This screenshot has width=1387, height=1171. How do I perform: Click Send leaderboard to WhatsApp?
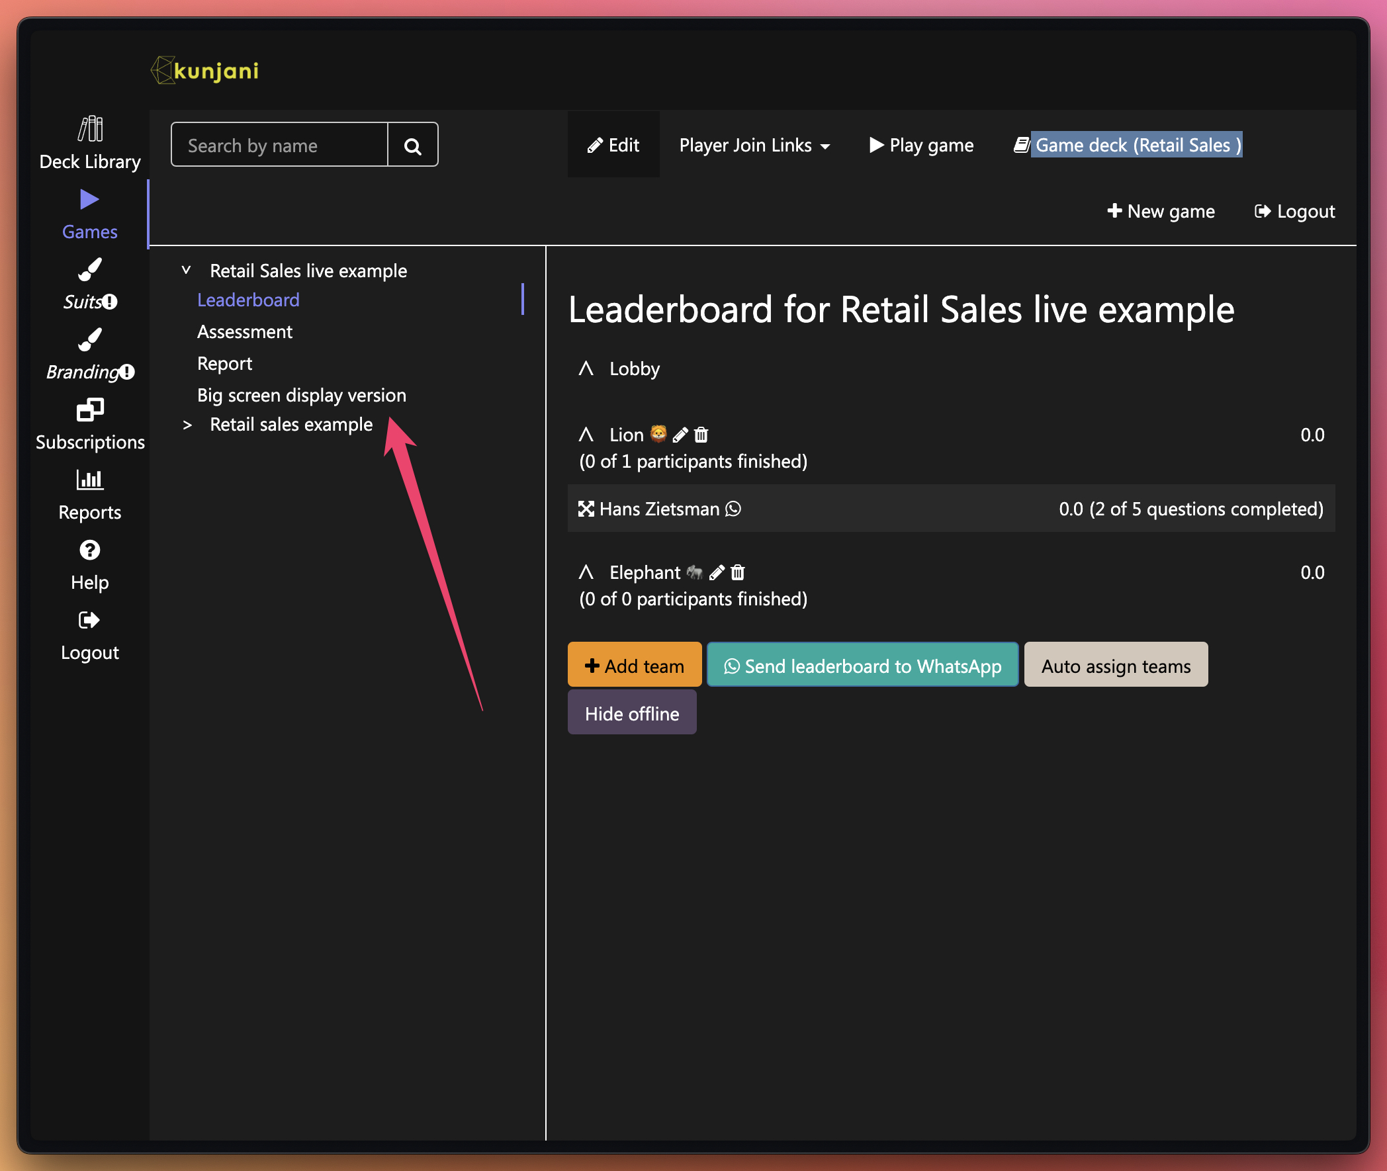(x=862, y=665)
